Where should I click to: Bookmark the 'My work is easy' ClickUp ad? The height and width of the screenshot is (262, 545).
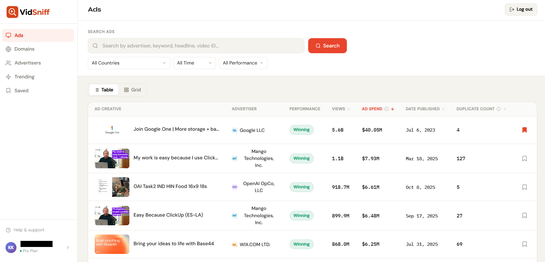click(x=524, y=158)
